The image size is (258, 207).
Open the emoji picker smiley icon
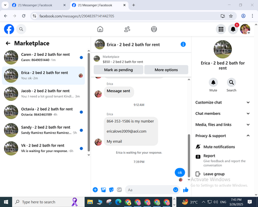tap(175, 190)
